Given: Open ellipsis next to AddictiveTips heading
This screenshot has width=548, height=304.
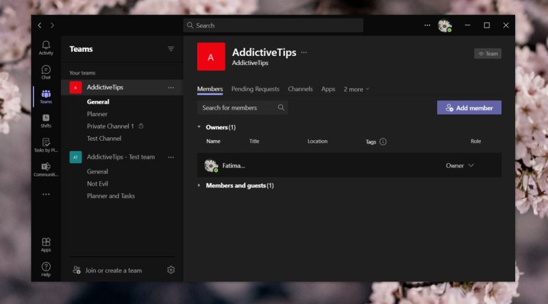Looking at the screenshot, I should (x=304, y=53).
